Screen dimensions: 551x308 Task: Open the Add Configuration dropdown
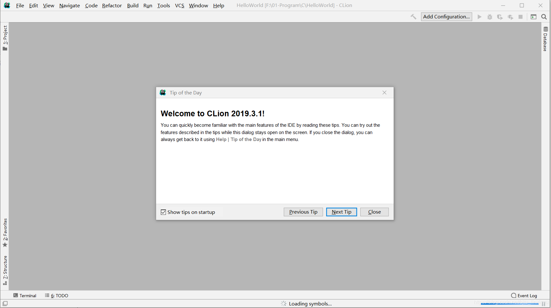pyautogui.click(x=446, y=17)
